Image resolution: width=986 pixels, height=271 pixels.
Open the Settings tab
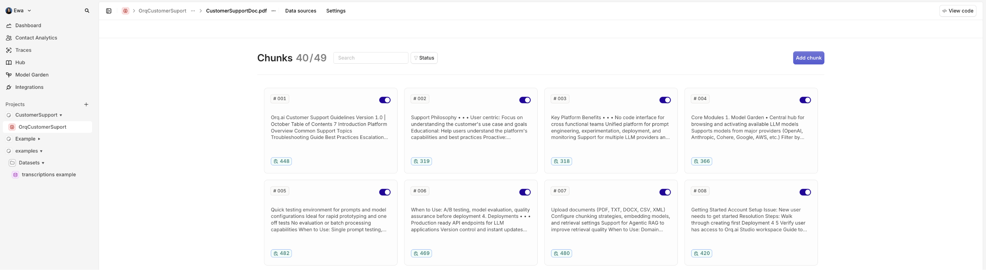click(336, 11)
